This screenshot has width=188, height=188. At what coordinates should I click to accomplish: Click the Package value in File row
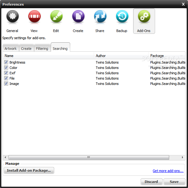click(168, 78)
